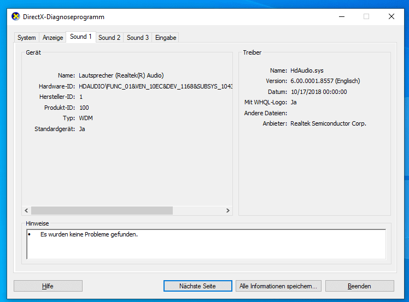Click the Produkt-ID value '100'
409x302 pixels.
pyautogui.click(x=84, y=108)
